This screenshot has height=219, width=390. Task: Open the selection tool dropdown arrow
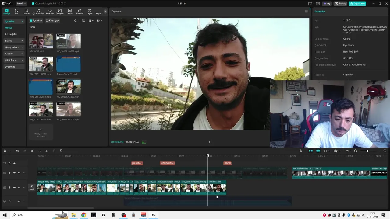(x=9, y=151)
